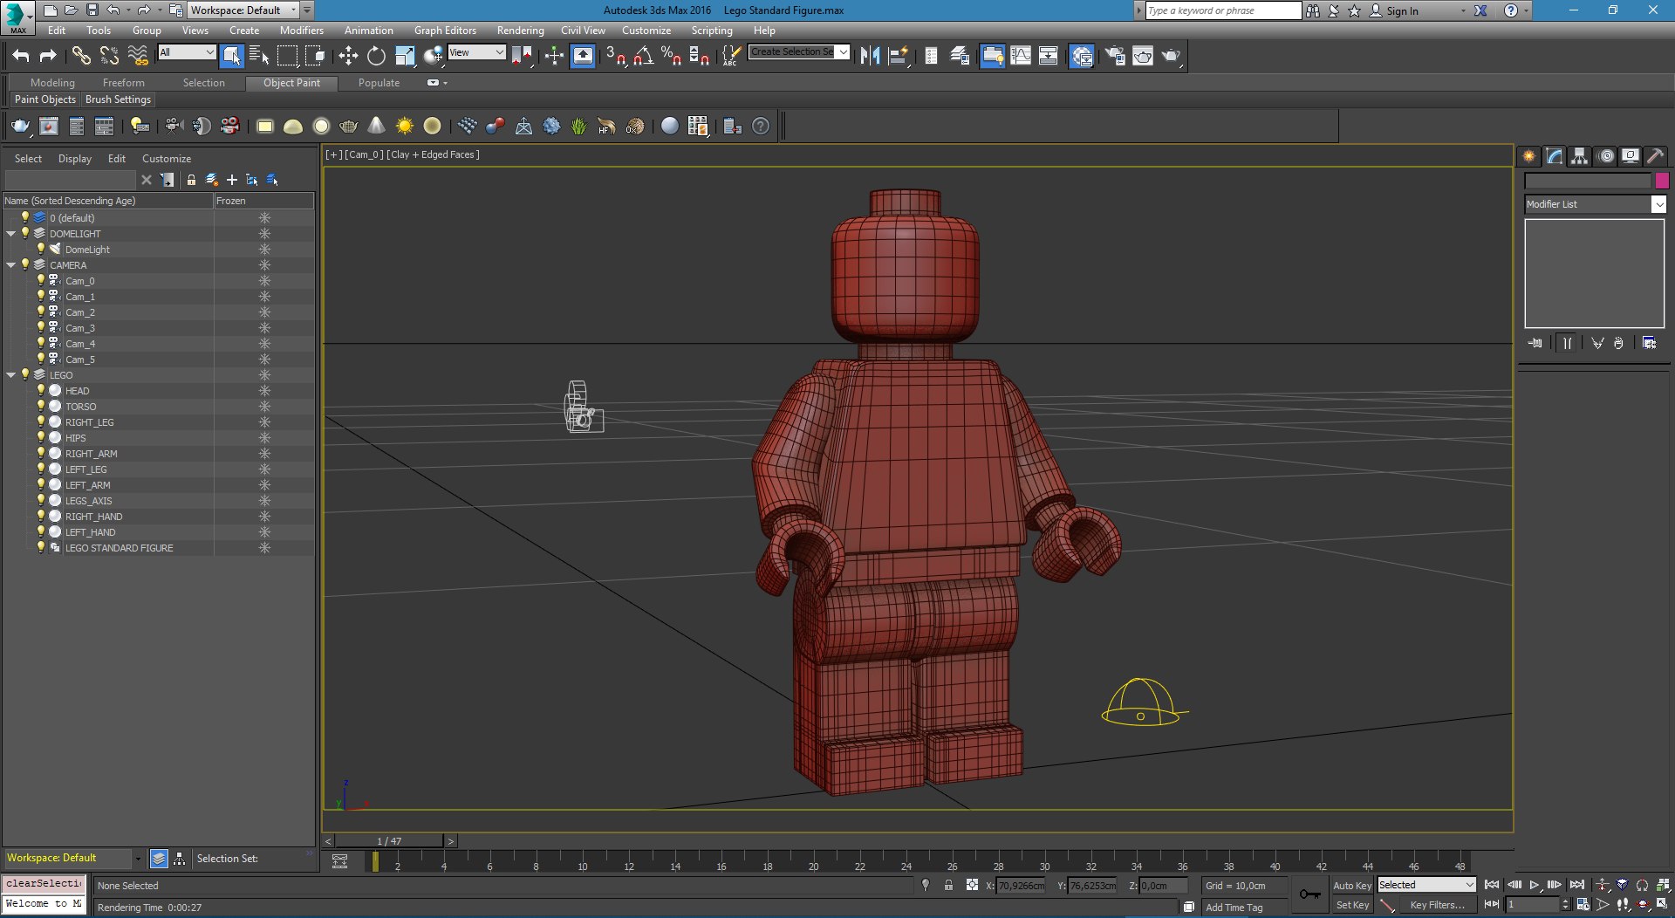Click the Redo arrow in main toolbar

(x=48, y=56)
